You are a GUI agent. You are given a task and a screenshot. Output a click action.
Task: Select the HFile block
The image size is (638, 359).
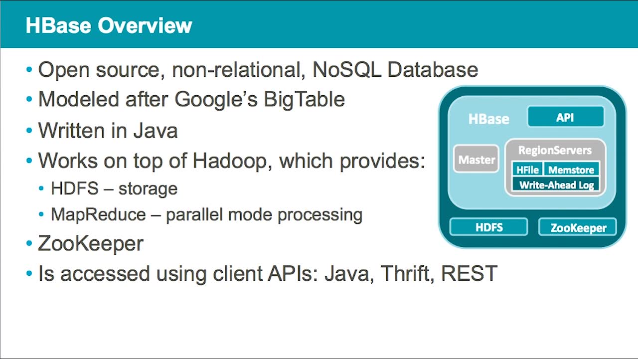coord(527,170)
